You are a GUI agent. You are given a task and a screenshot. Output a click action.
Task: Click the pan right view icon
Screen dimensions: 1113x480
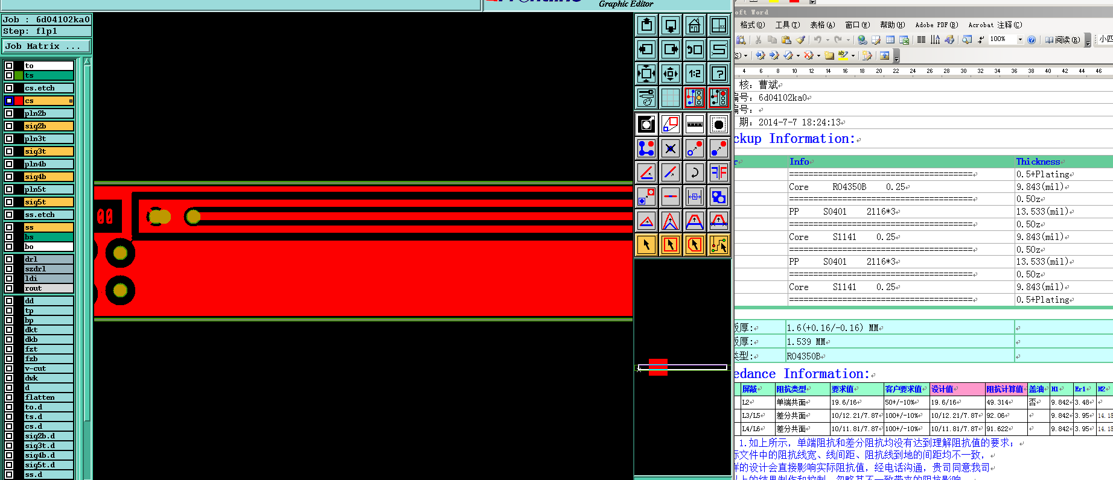click(671, 49)
